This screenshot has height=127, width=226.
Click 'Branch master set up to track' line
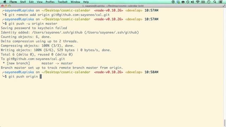pyautogui.click(x=62, y=68)
